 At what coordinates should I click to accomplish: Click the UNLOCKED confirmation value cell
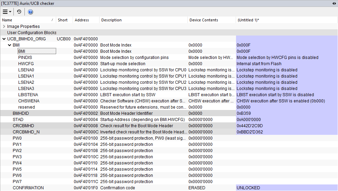(287, 188)
